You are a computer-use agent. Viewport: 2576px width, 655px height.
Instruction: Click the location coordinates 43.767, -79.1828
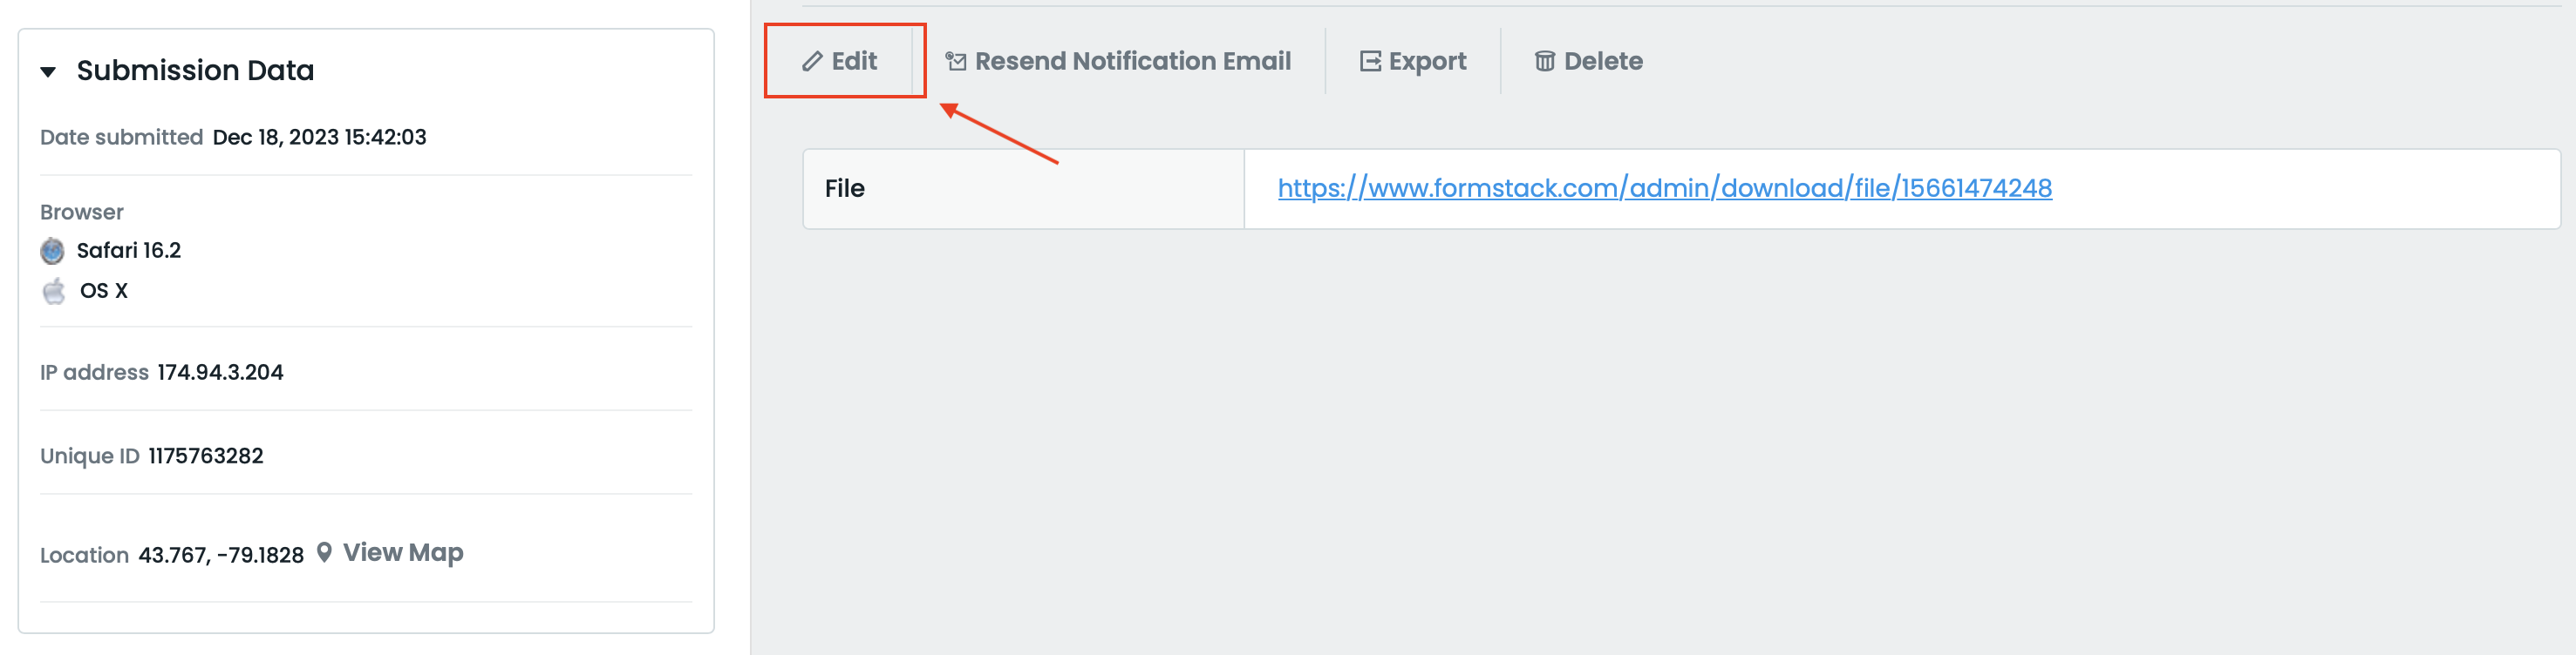(221, 555)
